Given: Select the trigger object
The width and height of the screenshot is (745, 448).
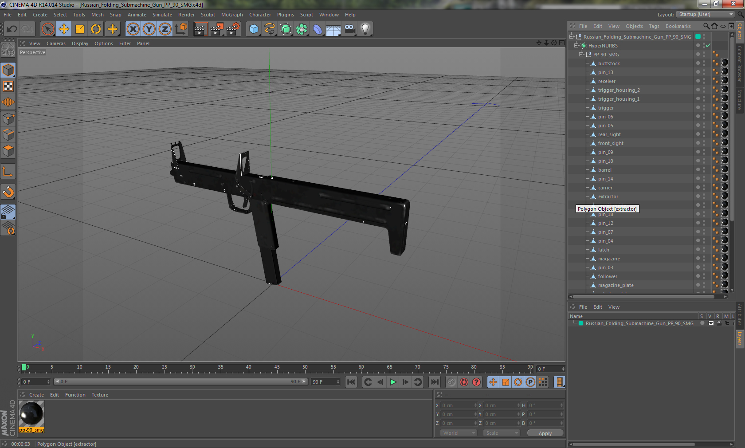Looking at the screenshot, I should point(606,108).
